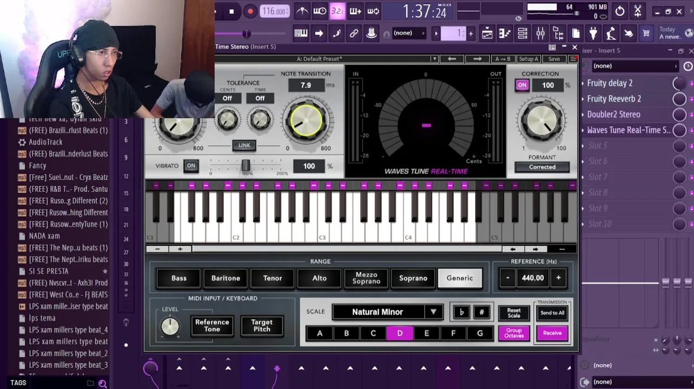The height and width of the screenshot is (389, 694).
Task: Select the Alto range
Action: click(x=320, y=278)
